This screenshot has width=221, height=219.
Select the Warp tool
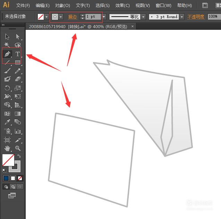[x=7, y=96]
